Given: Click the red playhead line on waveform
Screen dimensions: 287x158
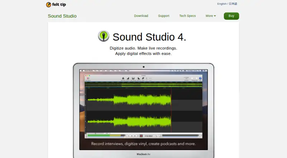Looking at the screenshot, I should [171, 110].
